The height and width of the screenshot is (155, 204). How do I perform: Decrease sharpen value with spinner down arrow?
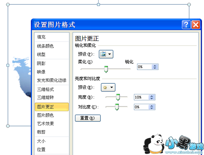pos(155,68)
